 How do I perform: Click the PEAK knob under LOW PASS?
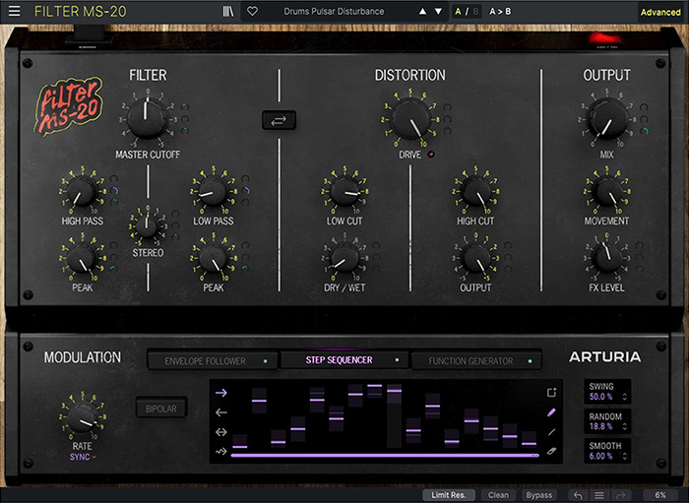214,258
